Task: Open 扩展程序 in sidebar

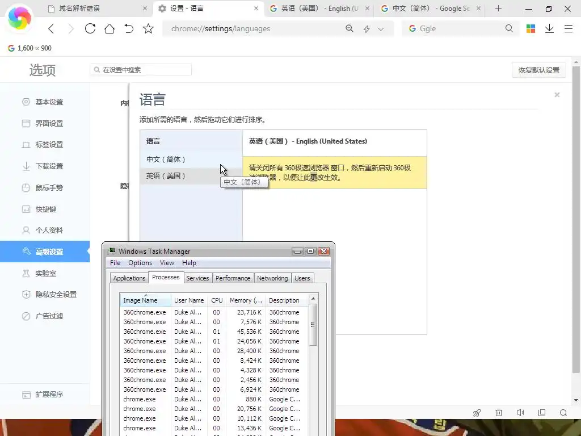Action: [x=44, y=395]
